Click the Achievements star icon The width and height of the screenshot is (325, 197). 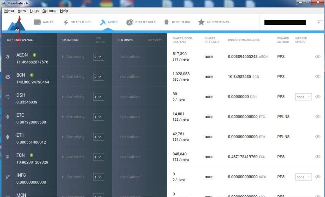[x=201, y=22]
